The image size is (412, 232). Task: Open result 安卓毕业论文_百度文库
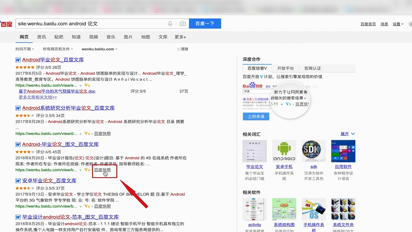(x=49, y=181)
